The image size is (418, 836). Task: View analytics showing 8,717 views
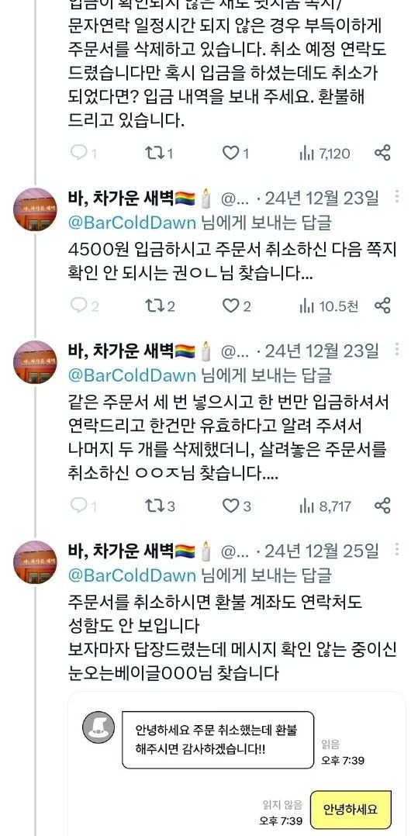pyautogui.click(x=325, y=506)
